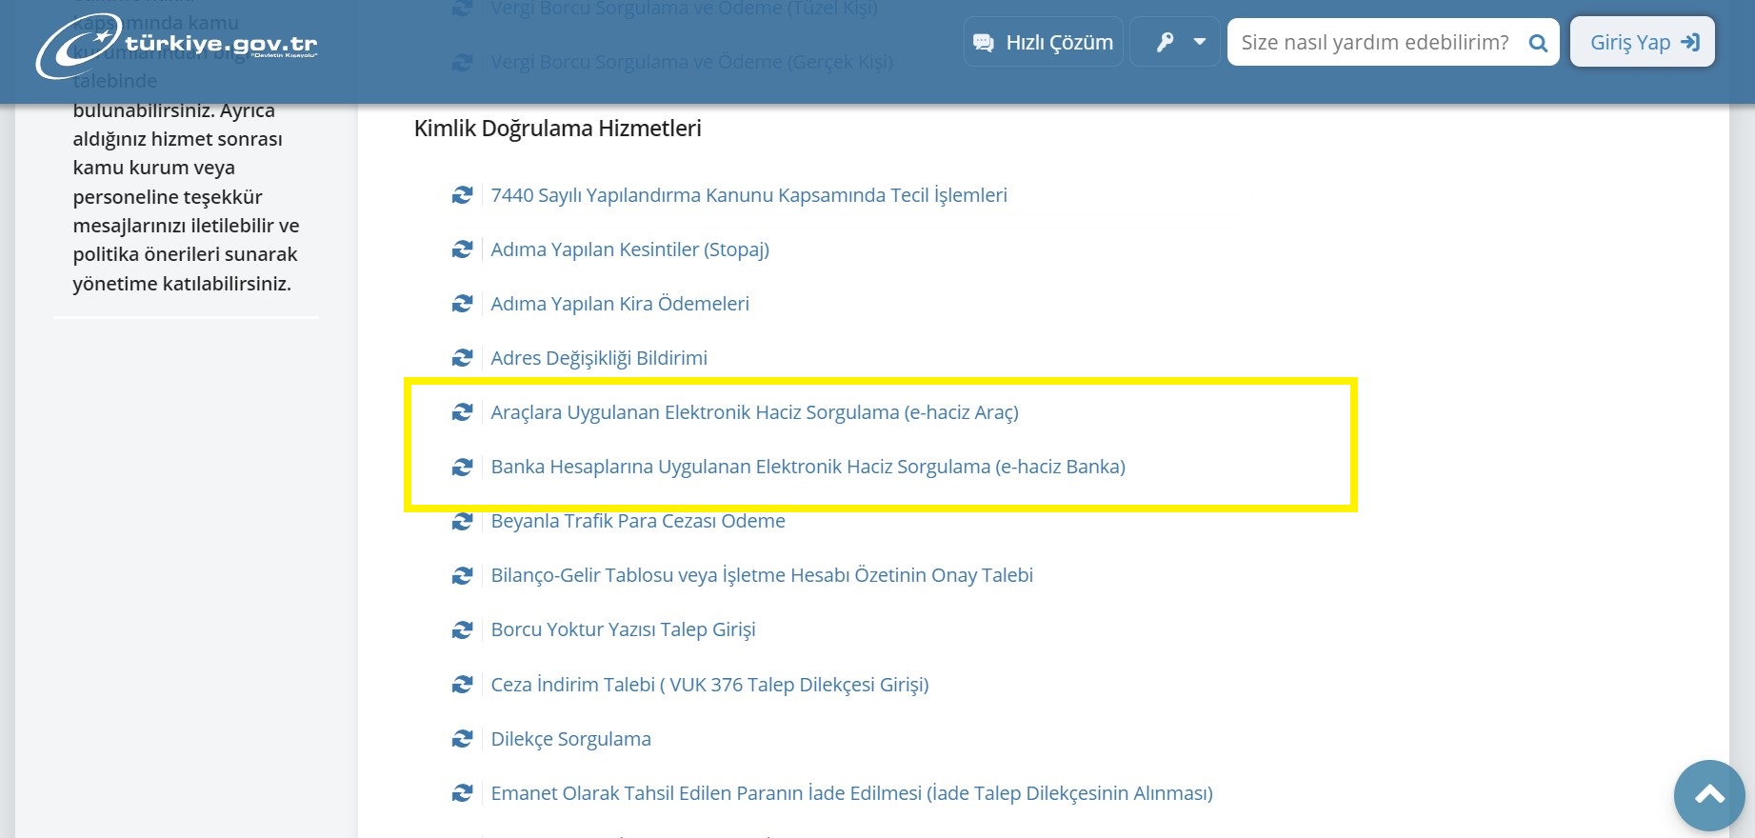The image size is (1755, 838).
Task: Select Adıma Yapılan Kira Ödemeleri
Action: [x=619, y=304]
